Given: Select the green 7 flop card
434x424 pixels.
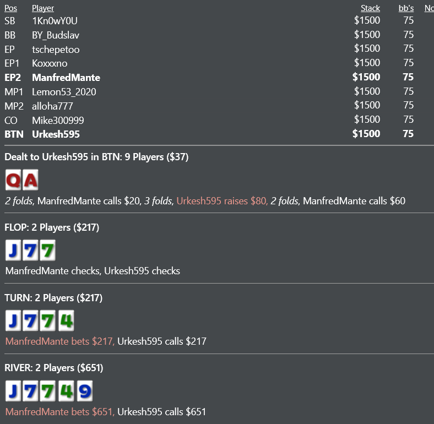Looking at the screenshot, I should tap(47, 250).
